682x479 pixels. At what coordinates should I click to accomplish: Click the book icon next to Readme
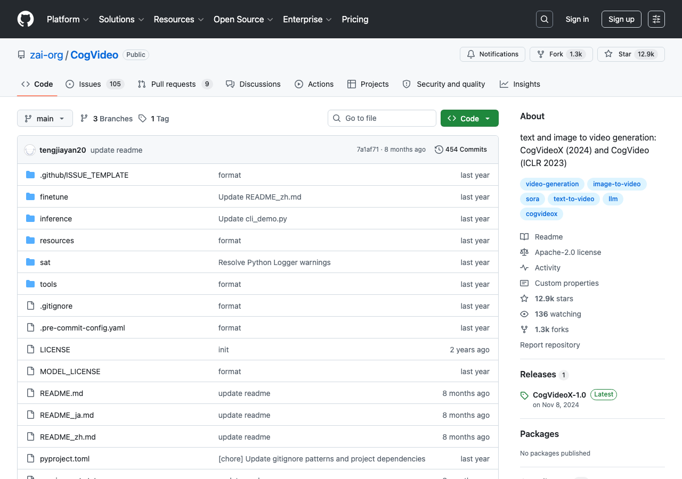[524, 237]
